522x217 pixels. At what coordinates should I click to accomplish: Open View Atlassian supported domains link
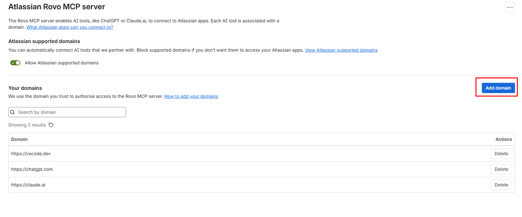341,50
